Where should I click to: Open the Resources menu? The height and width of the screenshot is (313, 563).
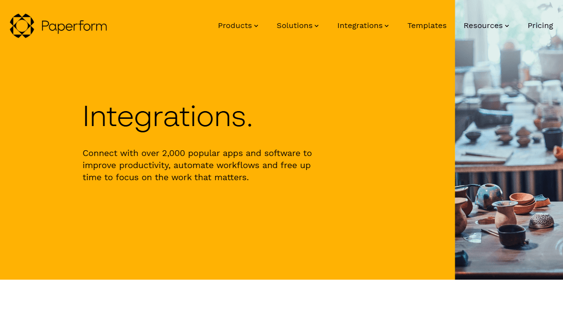coord(483,26)
